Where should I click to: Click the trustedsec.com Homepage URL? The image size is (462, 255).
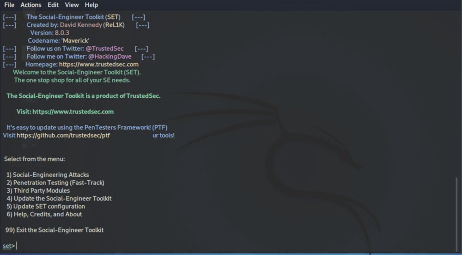(99, 65)
